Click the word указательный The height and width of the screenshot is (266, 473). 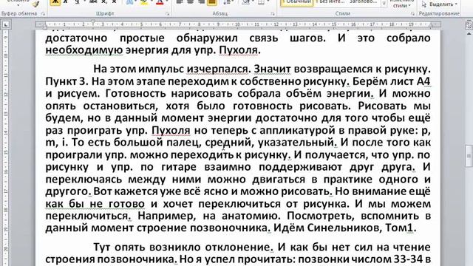coord(296,143)
